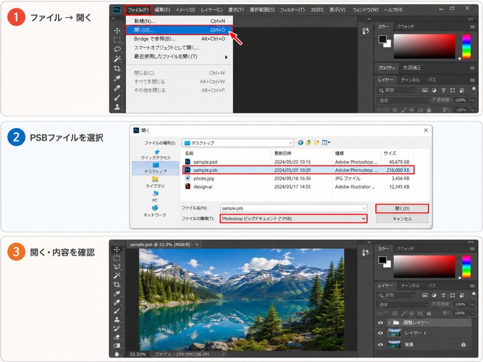Select the Brush tool in sample.psb window

tap(117, 311)
